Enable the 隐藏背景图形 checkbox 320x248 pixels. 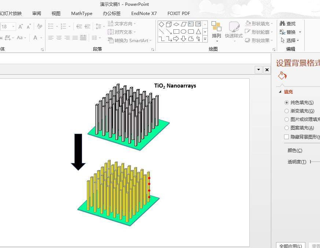[x=287, y=137]
